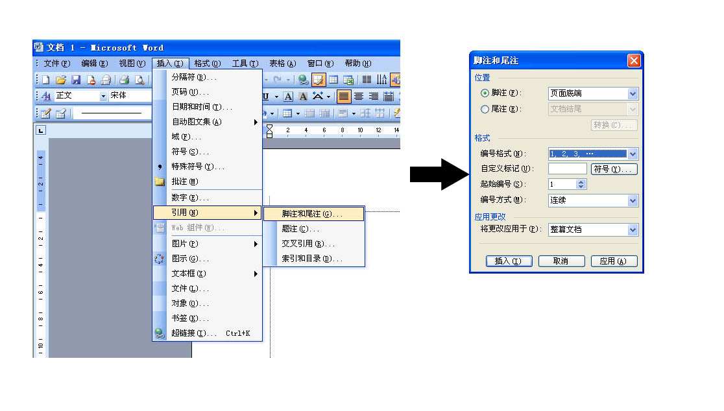Image resolution: width=724 pixels, height=411 pixels.
Task: Click the text direction toolbar icon
Action: coord(381,80)
